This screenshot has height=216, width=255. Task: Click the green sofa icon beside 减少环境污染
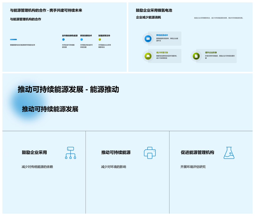coord(148,56)
